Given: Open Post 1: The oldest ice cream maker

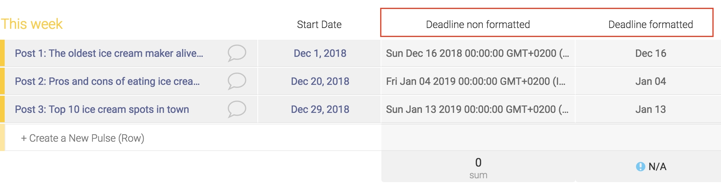Looking at the screenshot, I should pos(109,53).
